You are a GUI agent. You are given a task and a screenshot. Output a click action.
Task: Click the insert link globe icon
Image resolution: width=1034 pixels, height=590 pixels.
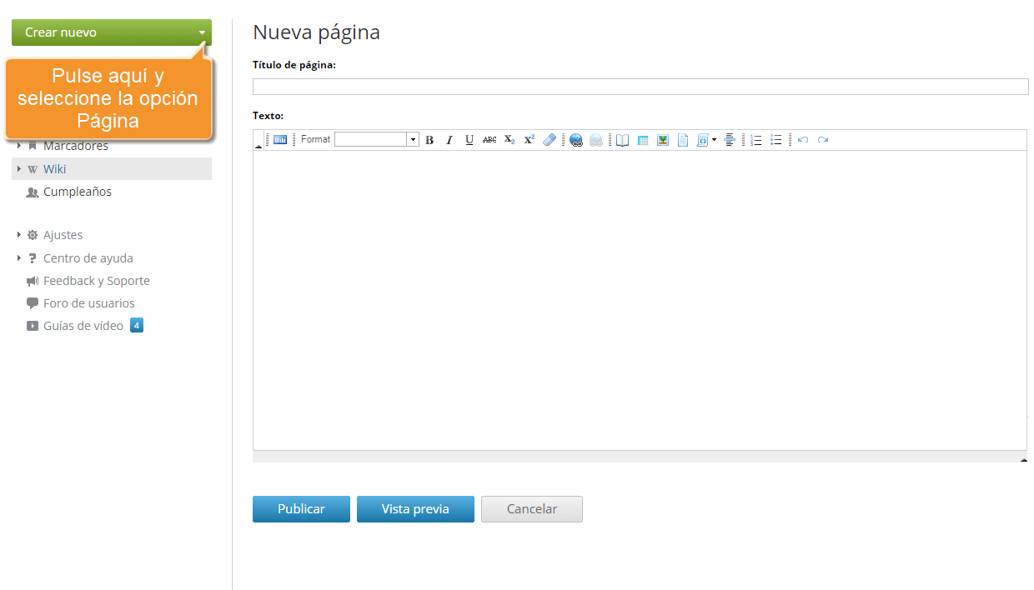click(576, 140)
